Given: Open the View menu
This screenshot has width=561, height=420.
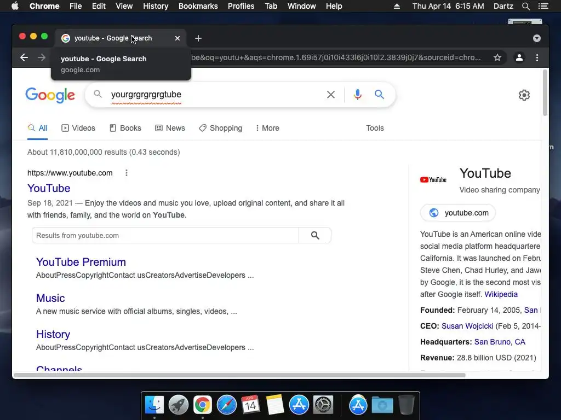Looking at the screenshot, I should click(124, 6).
